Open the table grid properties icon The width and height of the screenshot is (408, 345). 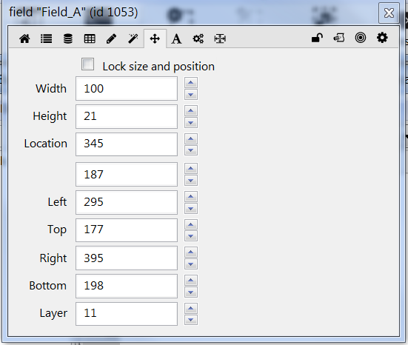coord(90,38)
